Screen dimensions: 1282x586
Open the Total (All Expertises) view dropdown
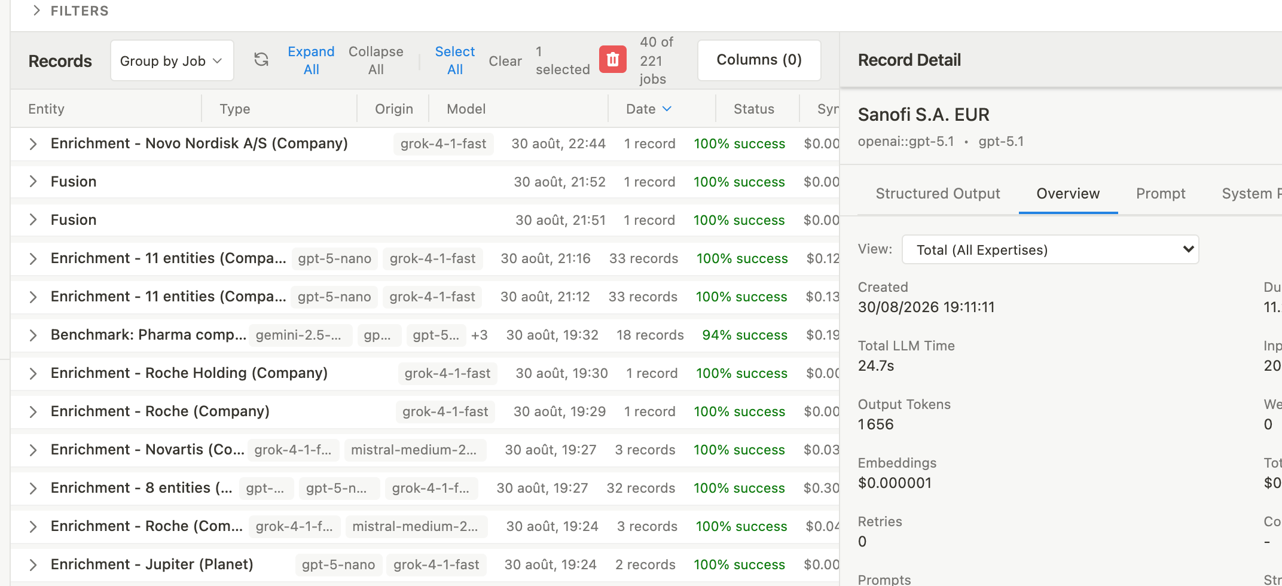click(x=1050, y=249)
